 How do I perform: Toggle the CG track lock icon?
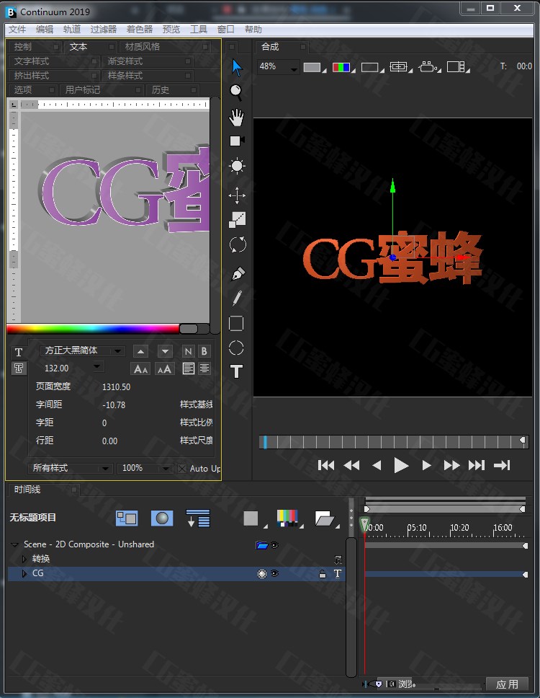323,574
